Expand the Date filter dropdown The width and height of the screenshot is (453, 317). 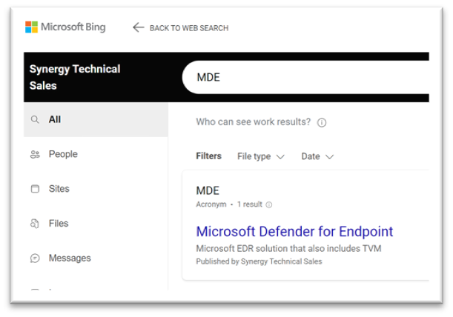tap(317, 156)
